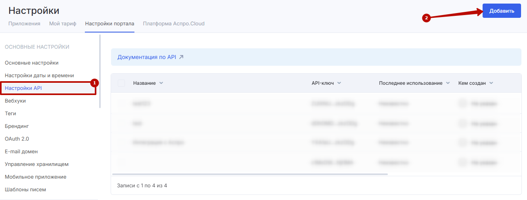
Task: Expand the Название column sort dropdown
Action: point(161,83)
